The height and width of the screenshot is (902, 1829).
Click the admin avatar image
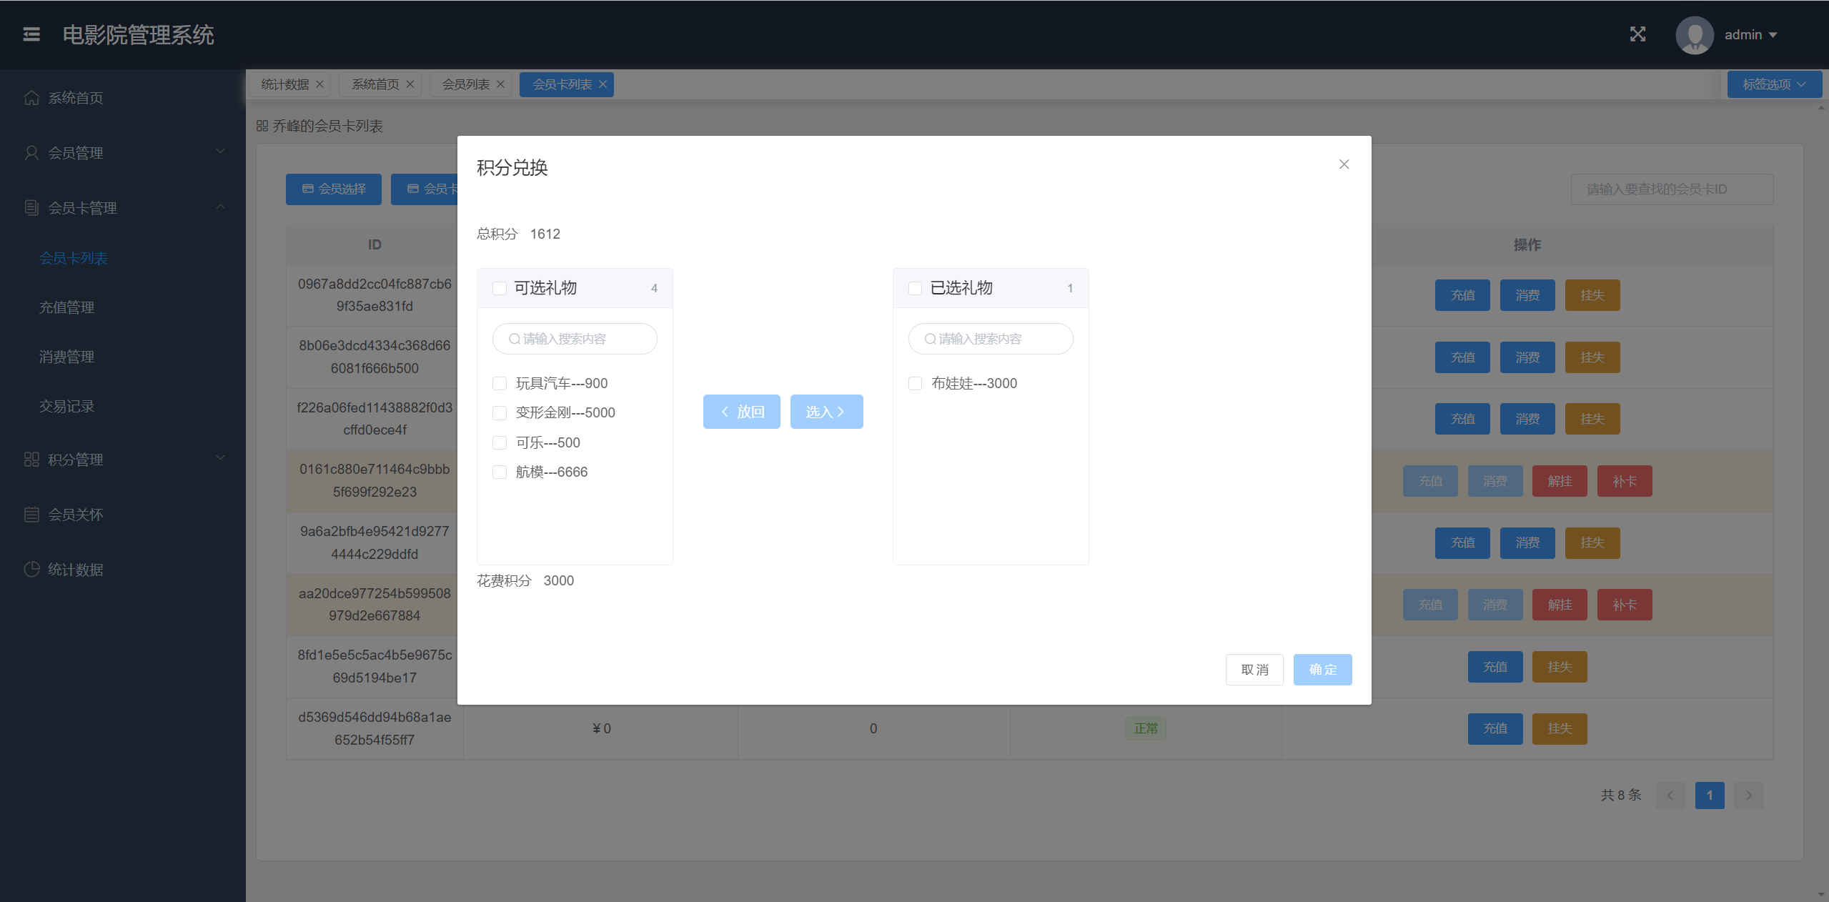(x=1694, y=35)
